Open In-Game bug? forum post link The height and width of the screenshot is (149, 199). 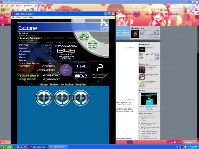(x=145, y=136)
